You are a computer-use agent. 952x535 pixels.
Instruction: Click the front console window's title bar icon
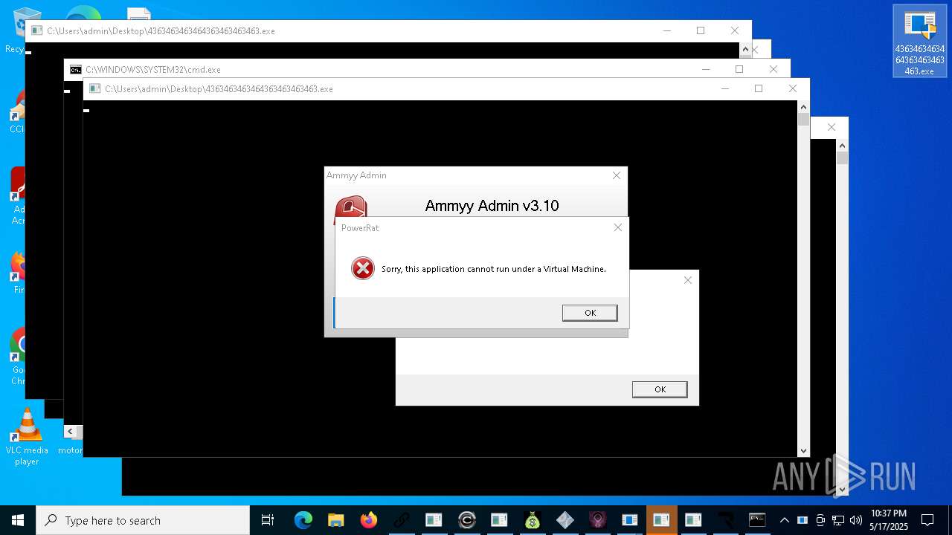(x=95, y=89)
